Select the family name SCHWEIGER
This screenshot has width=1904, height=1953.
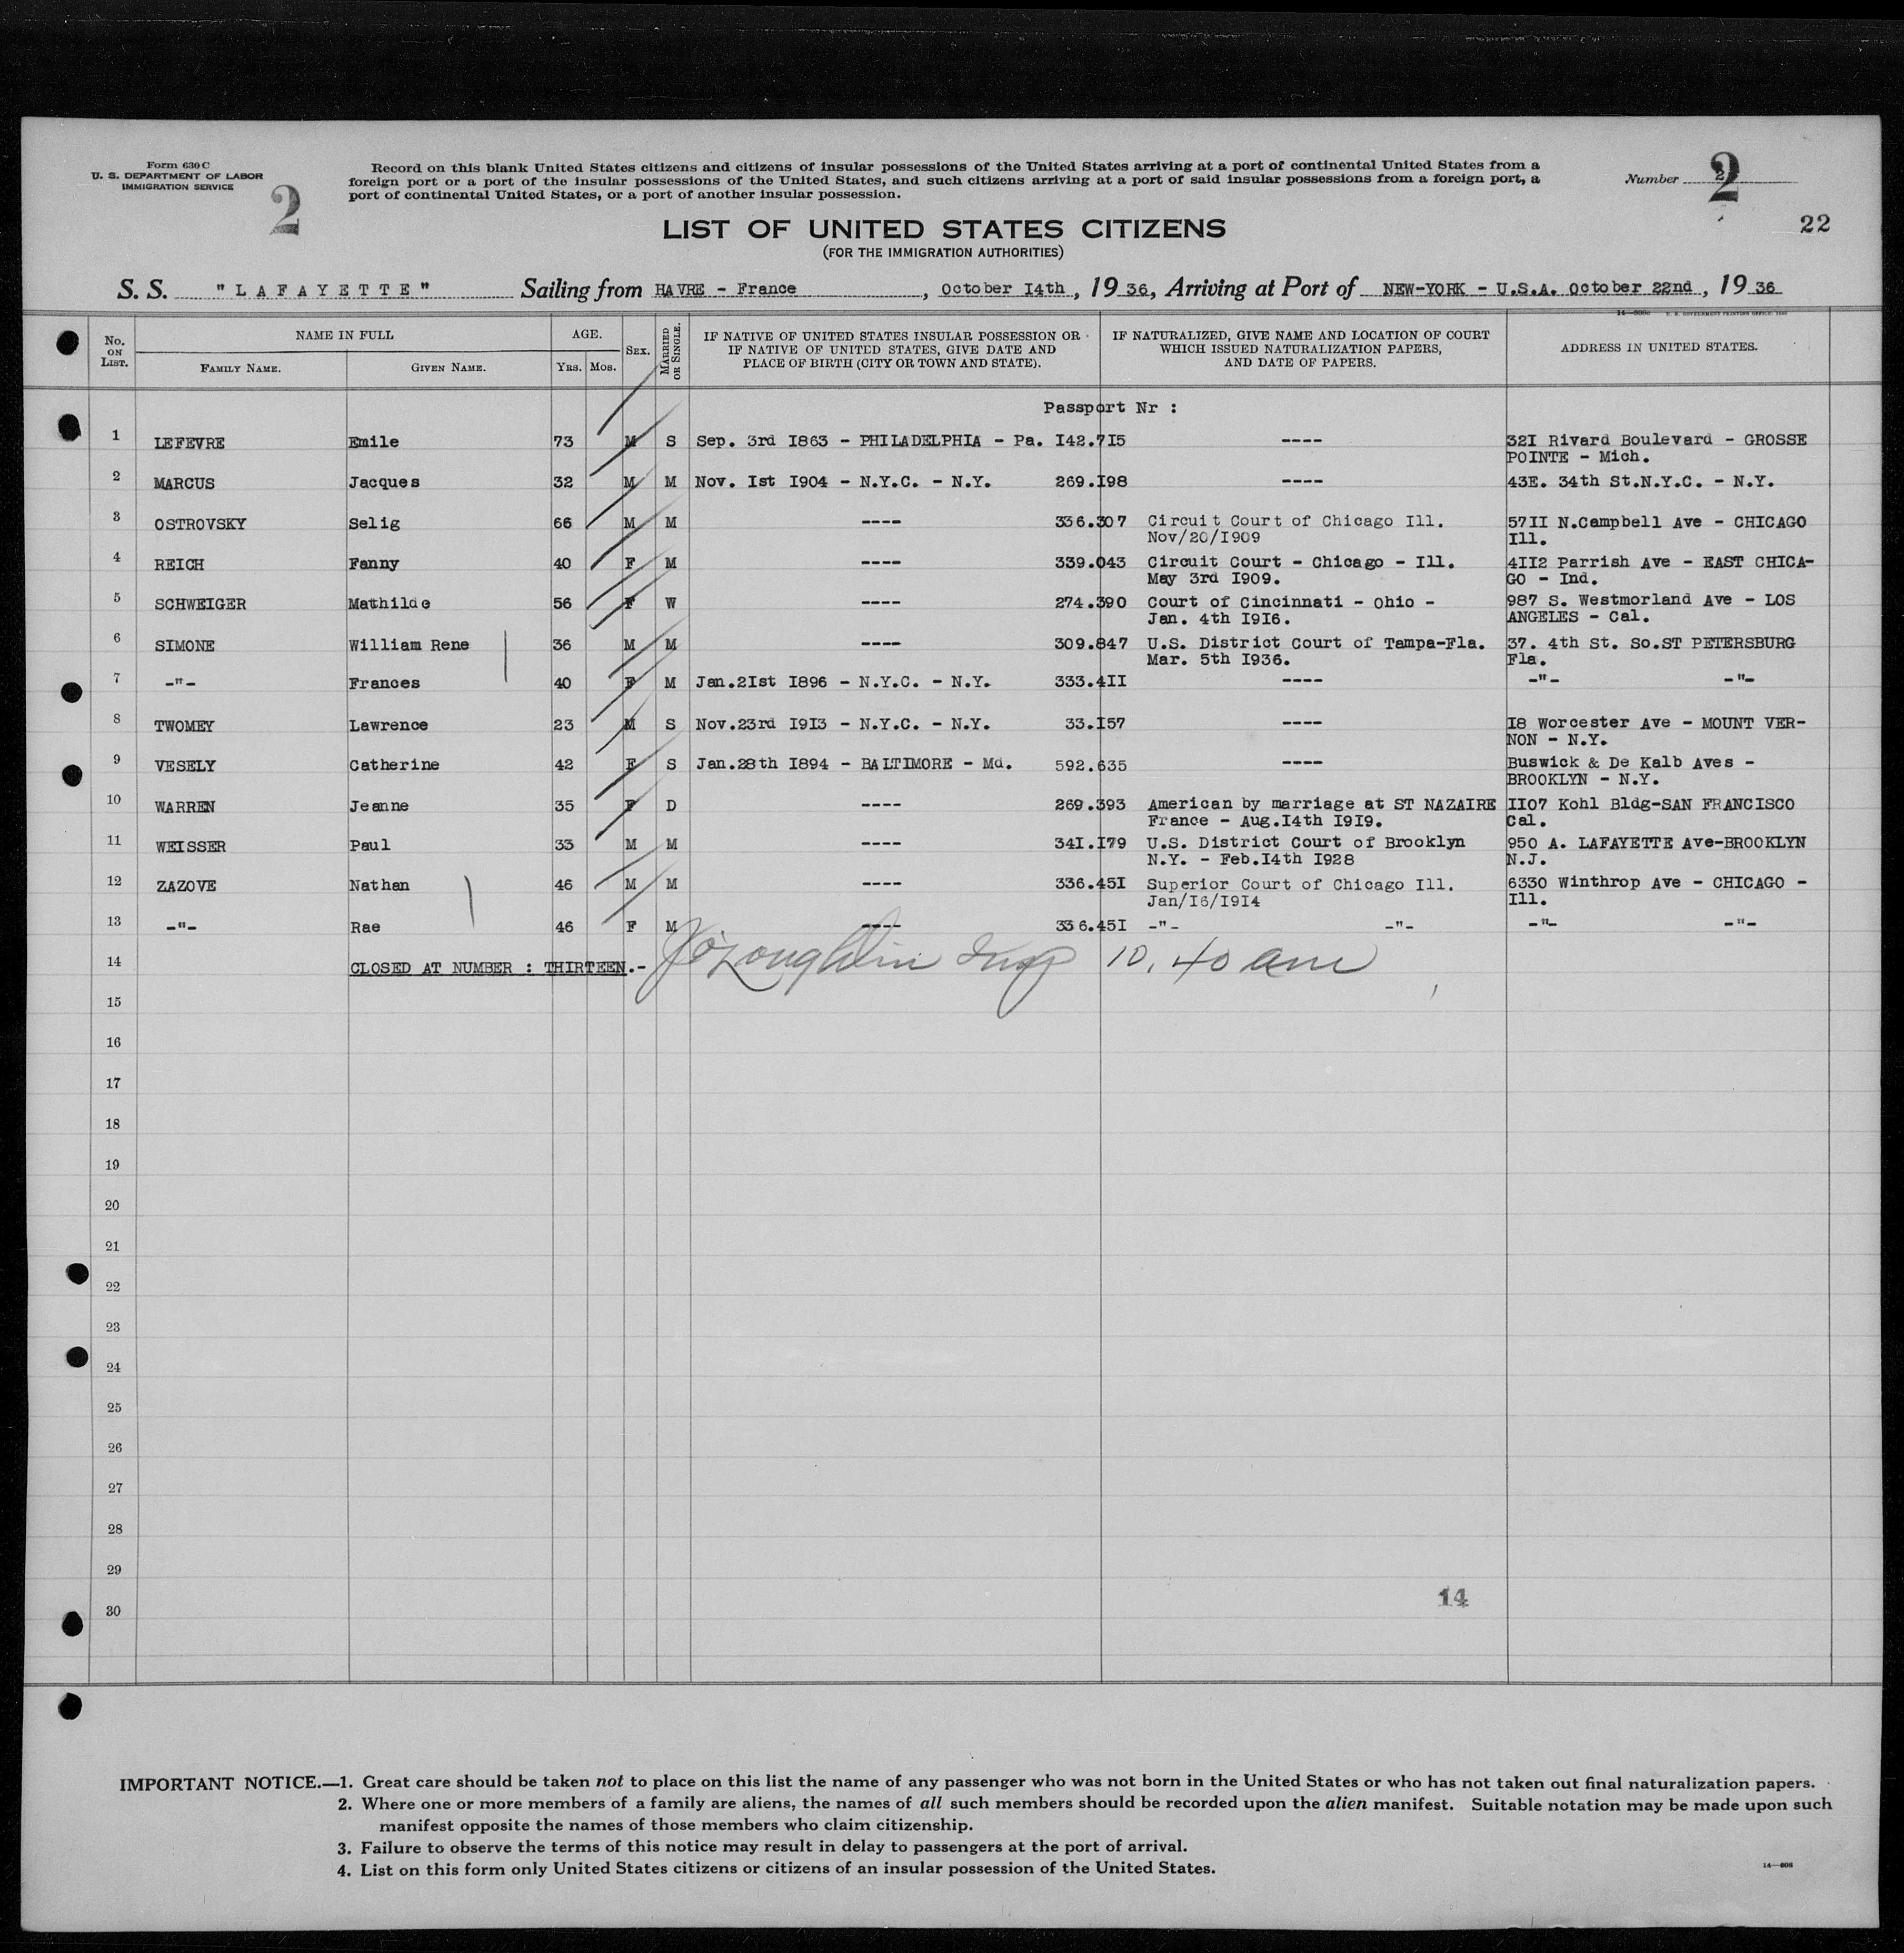(199, 604)
